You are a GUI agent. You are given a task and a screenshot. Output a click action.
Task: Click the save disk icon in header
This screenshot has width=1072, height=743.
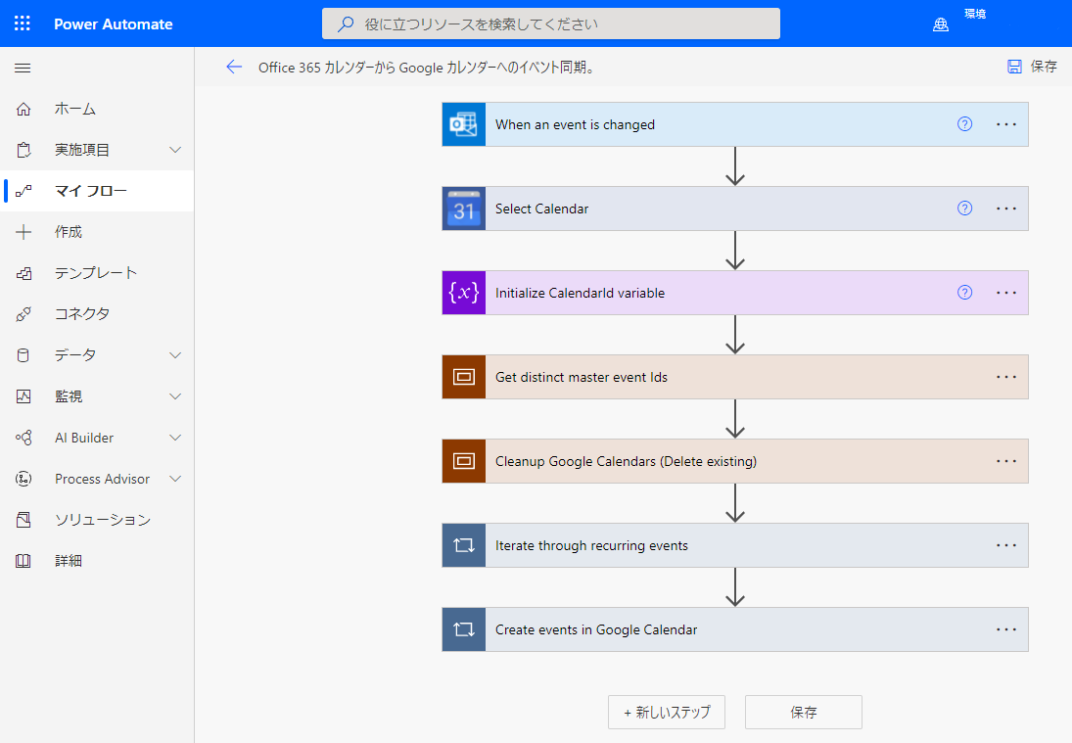(1014, 67)
